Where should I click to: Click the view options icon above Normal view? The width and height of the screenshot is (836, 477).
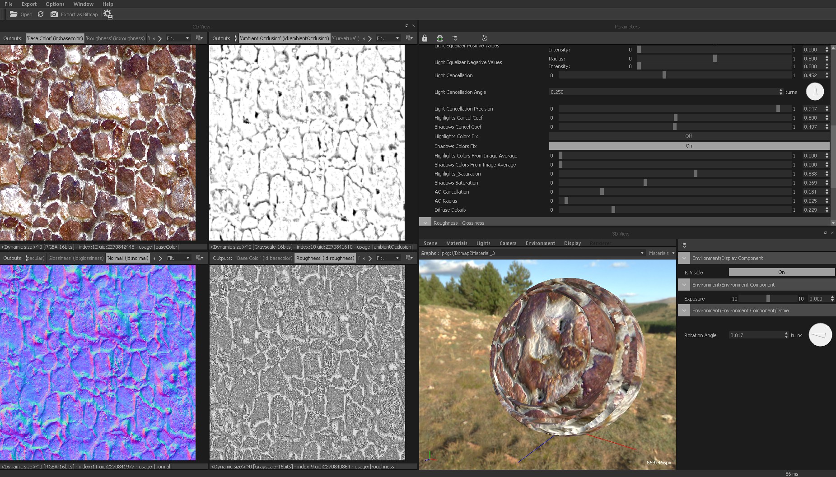[x=199, y=258]
